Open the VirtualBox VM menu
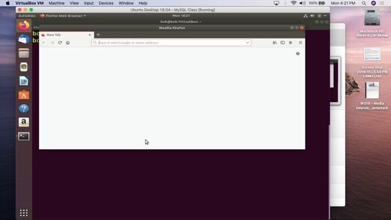The image size is (391, 220). 29,3
